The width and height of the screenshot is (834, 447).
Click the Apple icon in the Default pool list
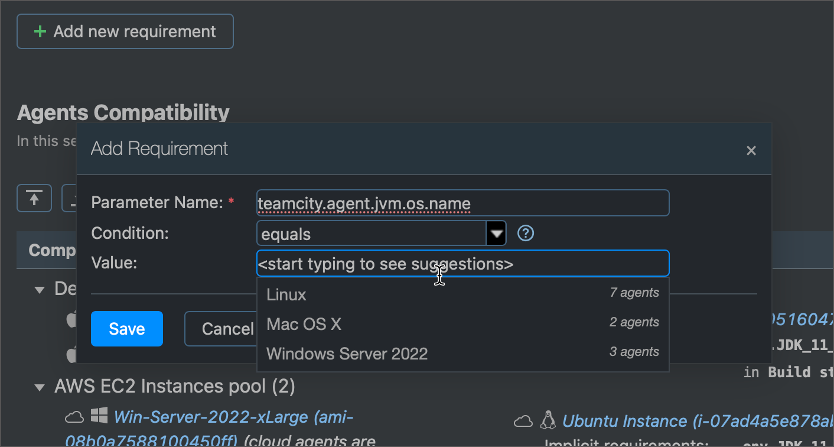71,319
